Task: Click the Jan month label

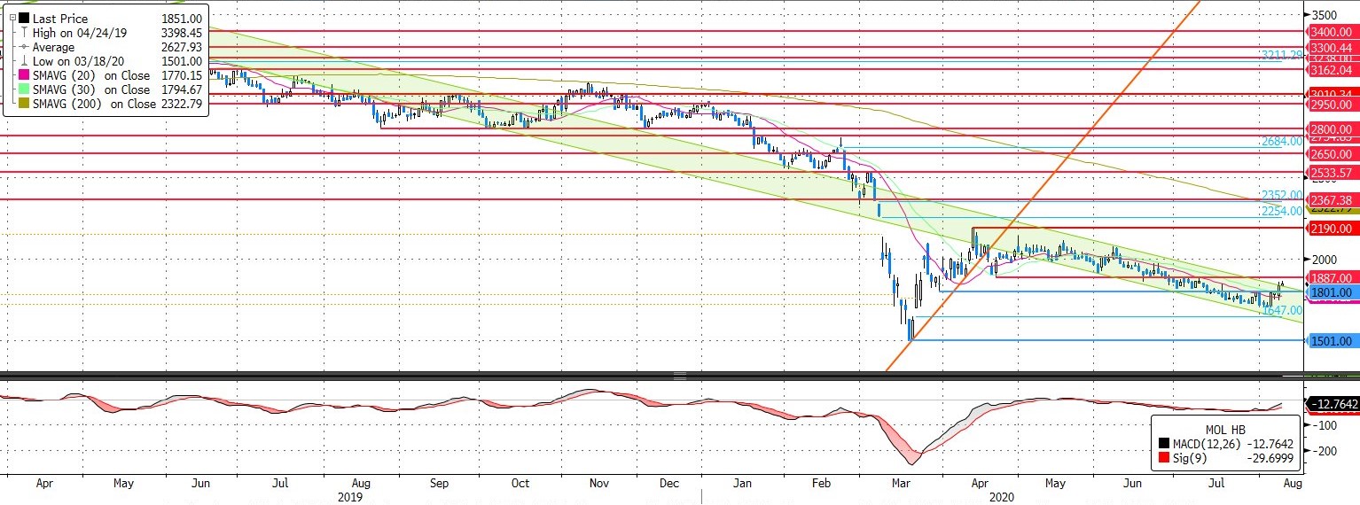Action: coord(743,483)
